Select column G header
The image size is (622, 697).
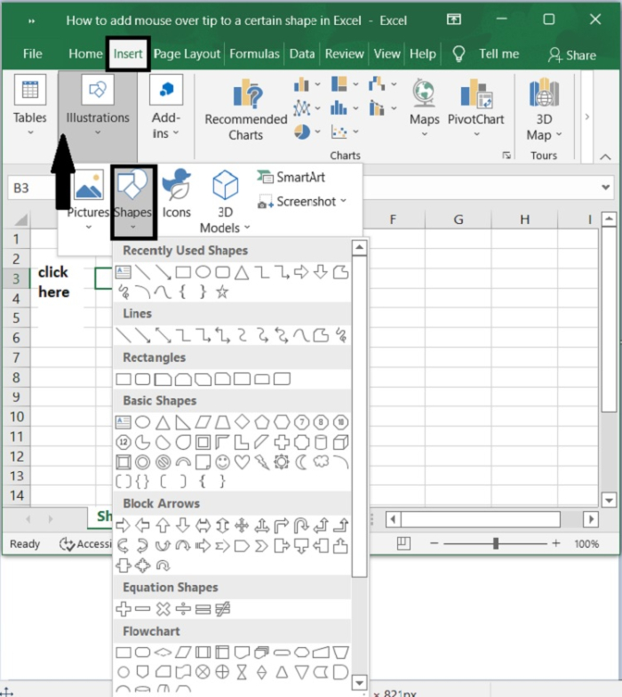459,219
